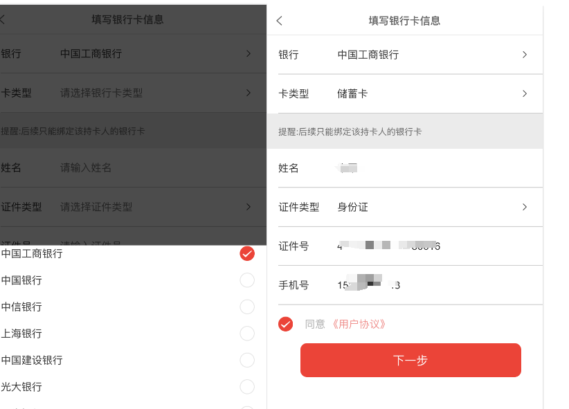The height and width of the screenshot is (409, 569).
Task: Select 中国银行 from the bank list
Action: tap(247, 280)
